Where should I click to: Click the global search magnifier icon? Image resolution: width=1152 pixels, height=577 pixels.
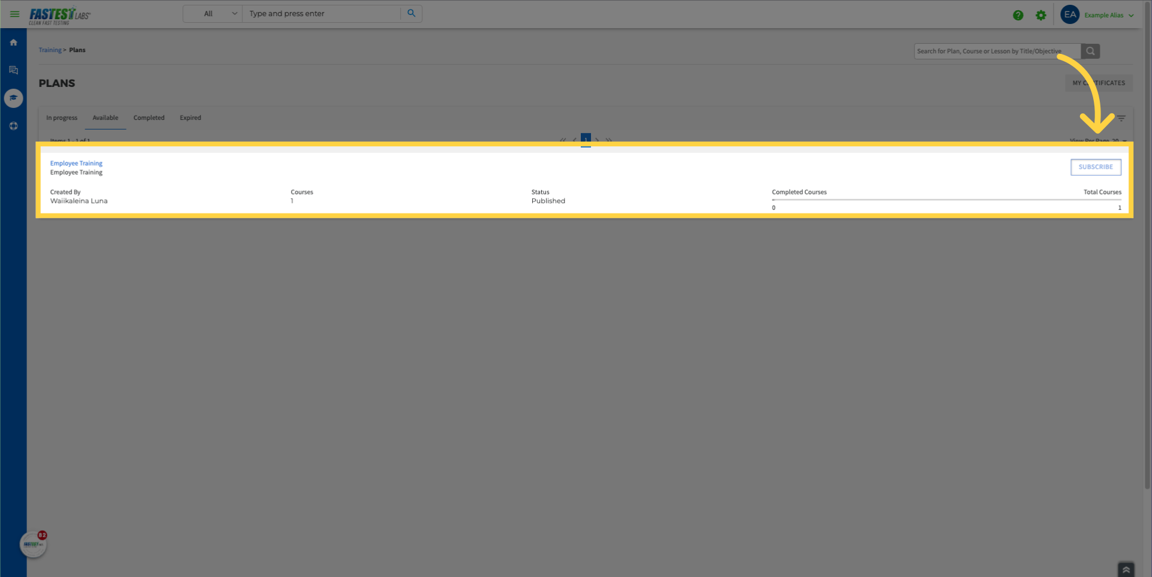(412, 13)
